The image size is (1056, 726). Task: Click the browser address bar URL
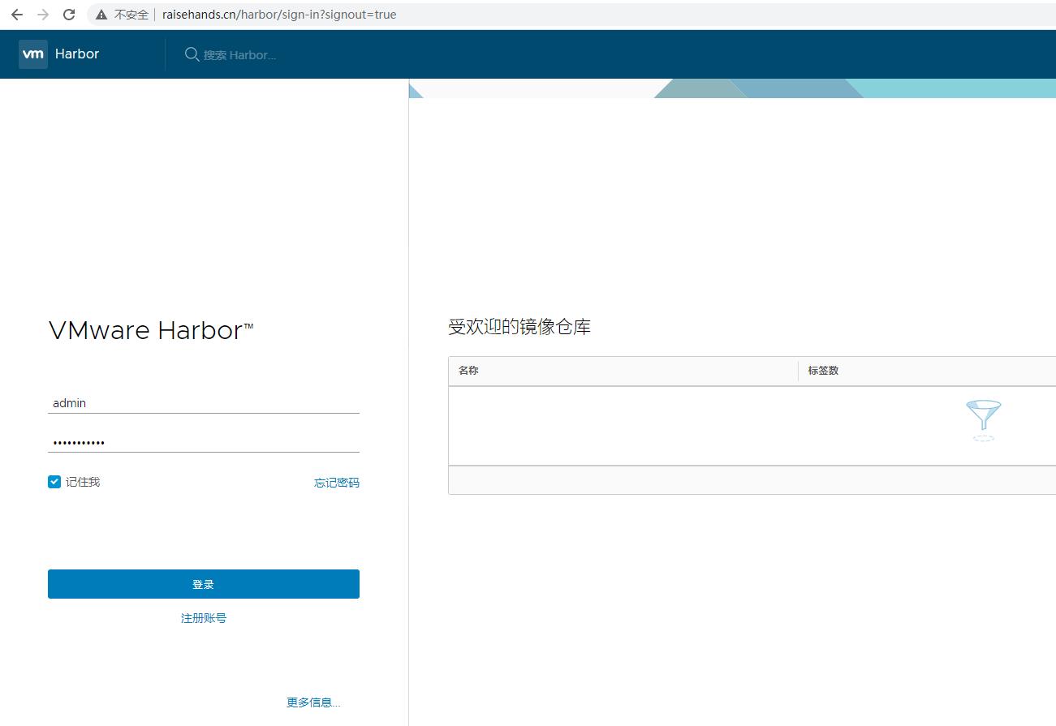click(279, 15)
